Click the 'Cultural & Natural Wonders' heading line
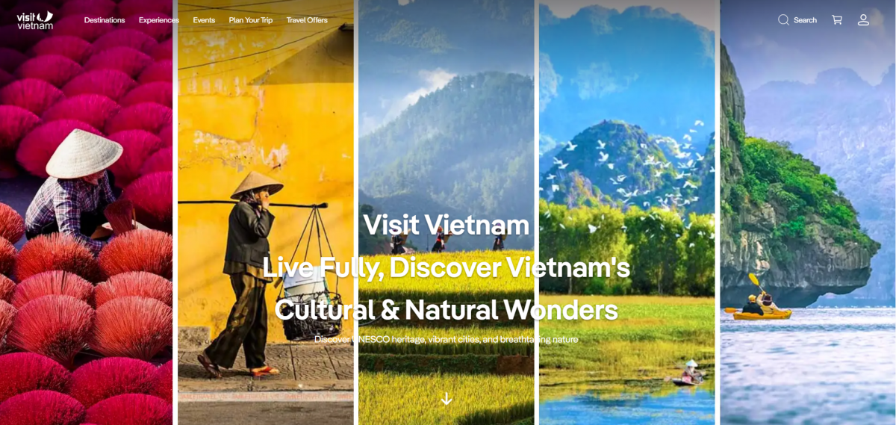Viewport: 896px width, 425px height. 447,309
